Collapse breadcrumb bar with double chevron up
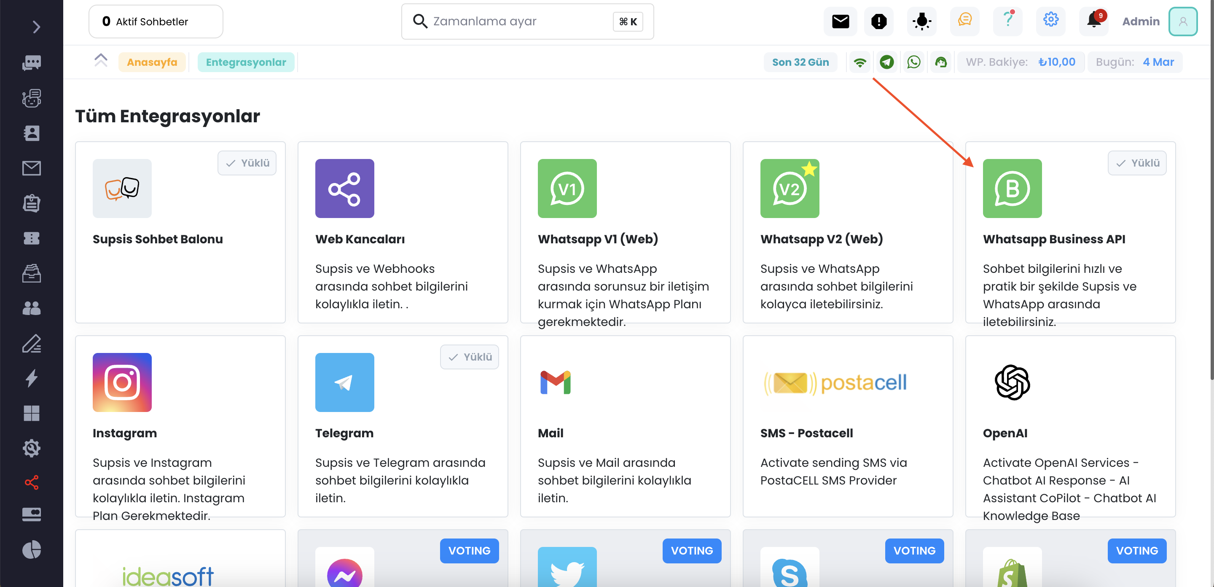 click(x=101, y=60)
